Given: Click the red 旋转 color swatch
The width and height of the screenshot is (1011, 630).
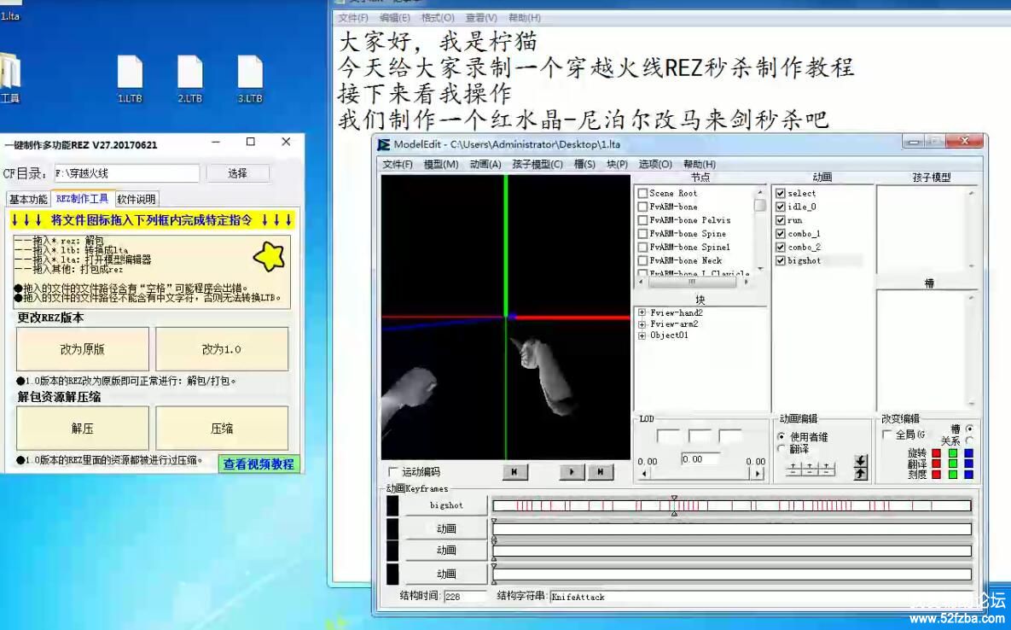Looking at the screenshot, I should 936,453.
